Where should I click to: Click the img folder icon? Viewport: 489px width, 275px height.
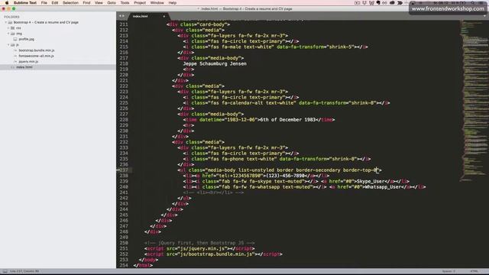point(13,34)
